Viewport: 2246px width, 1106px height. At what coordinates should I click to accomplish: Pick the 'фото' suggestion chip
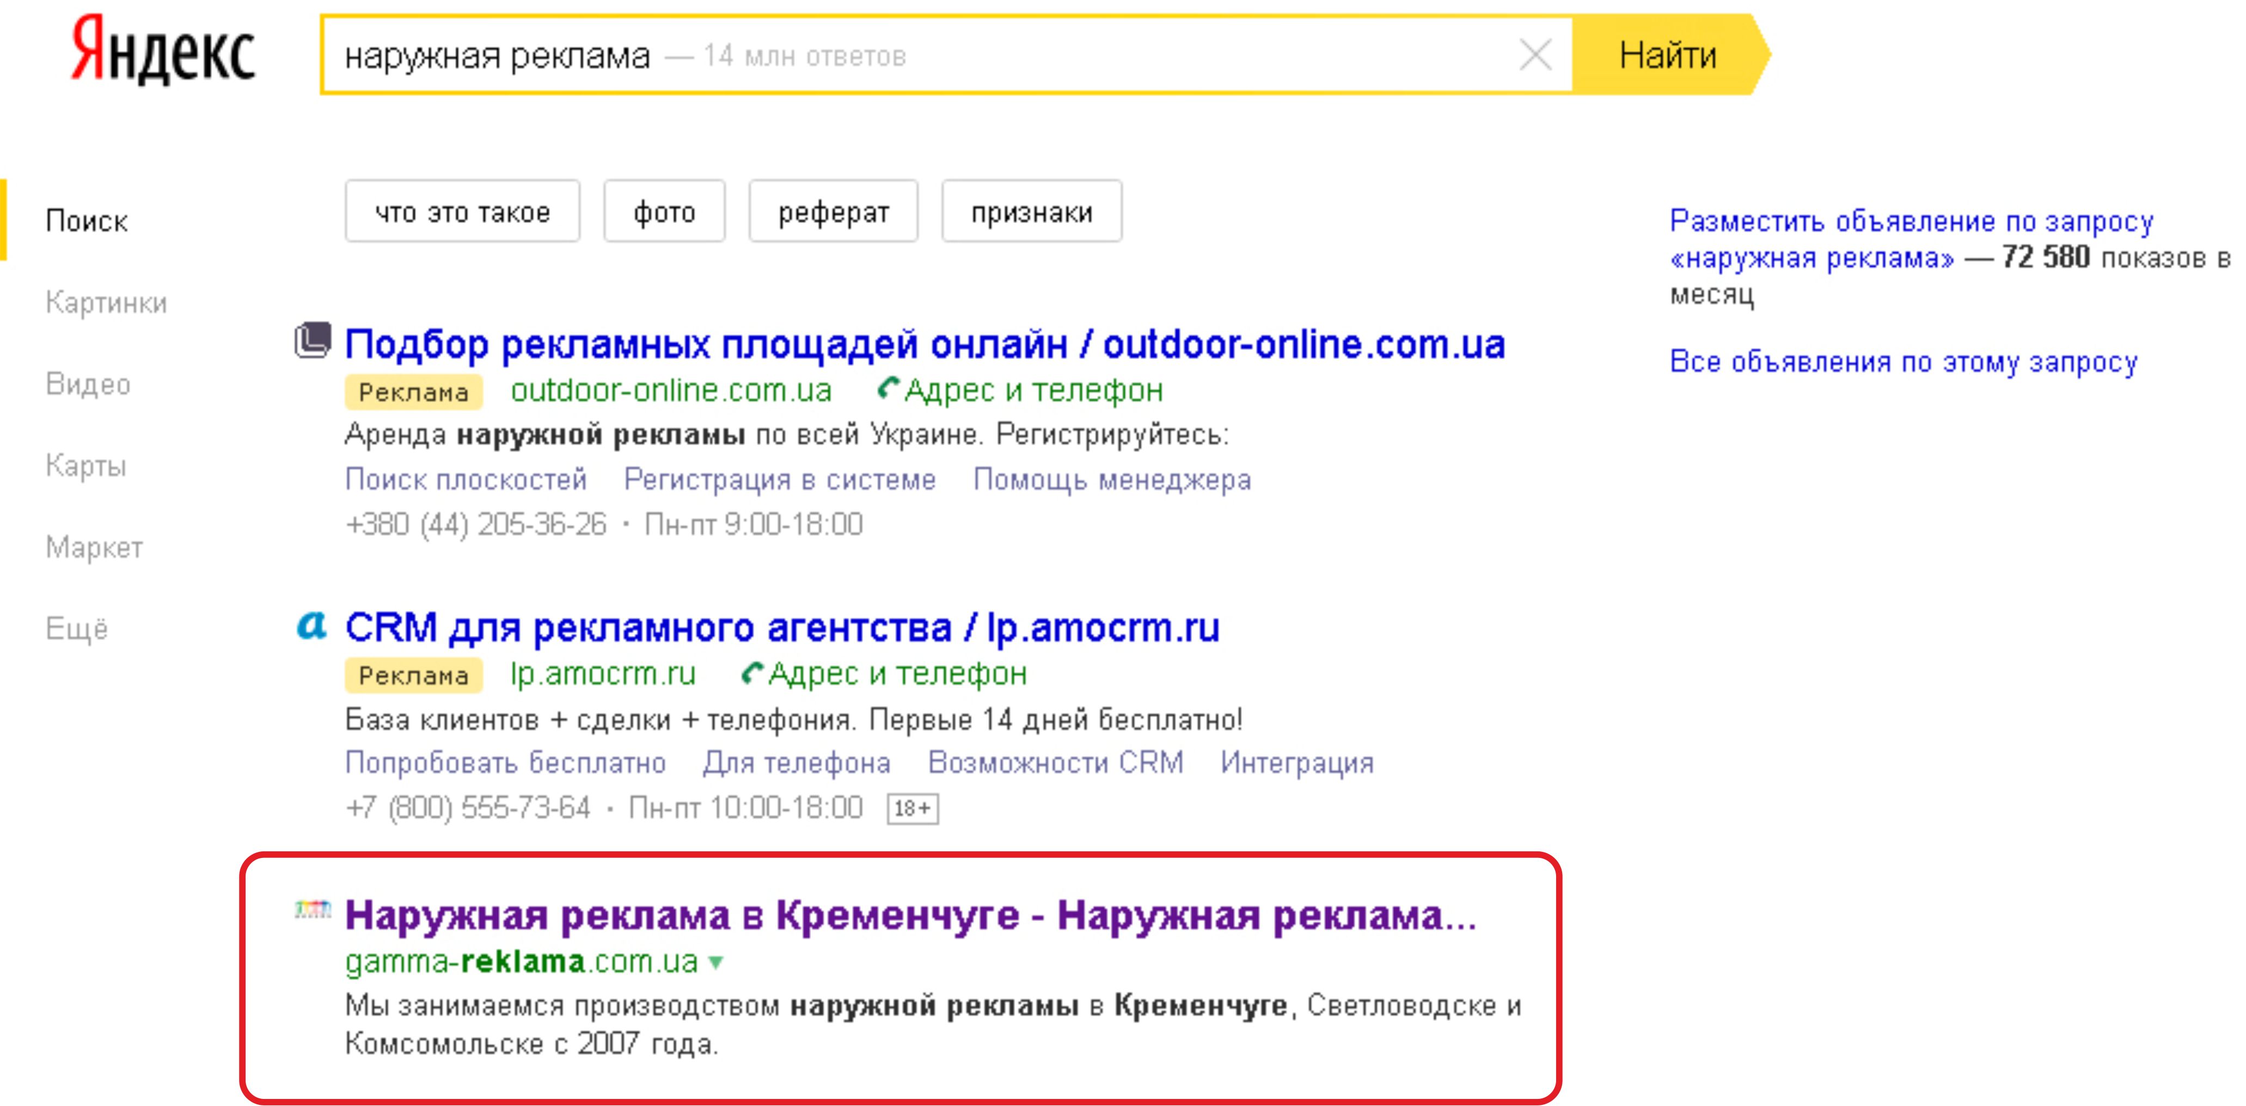pos(664,212)
